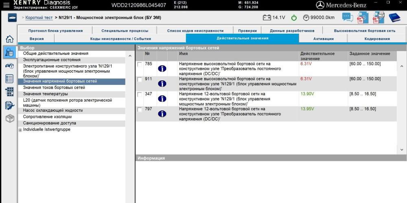407x203 pixels.
Task: Click the PDF print icon
Action: point(378,17)
